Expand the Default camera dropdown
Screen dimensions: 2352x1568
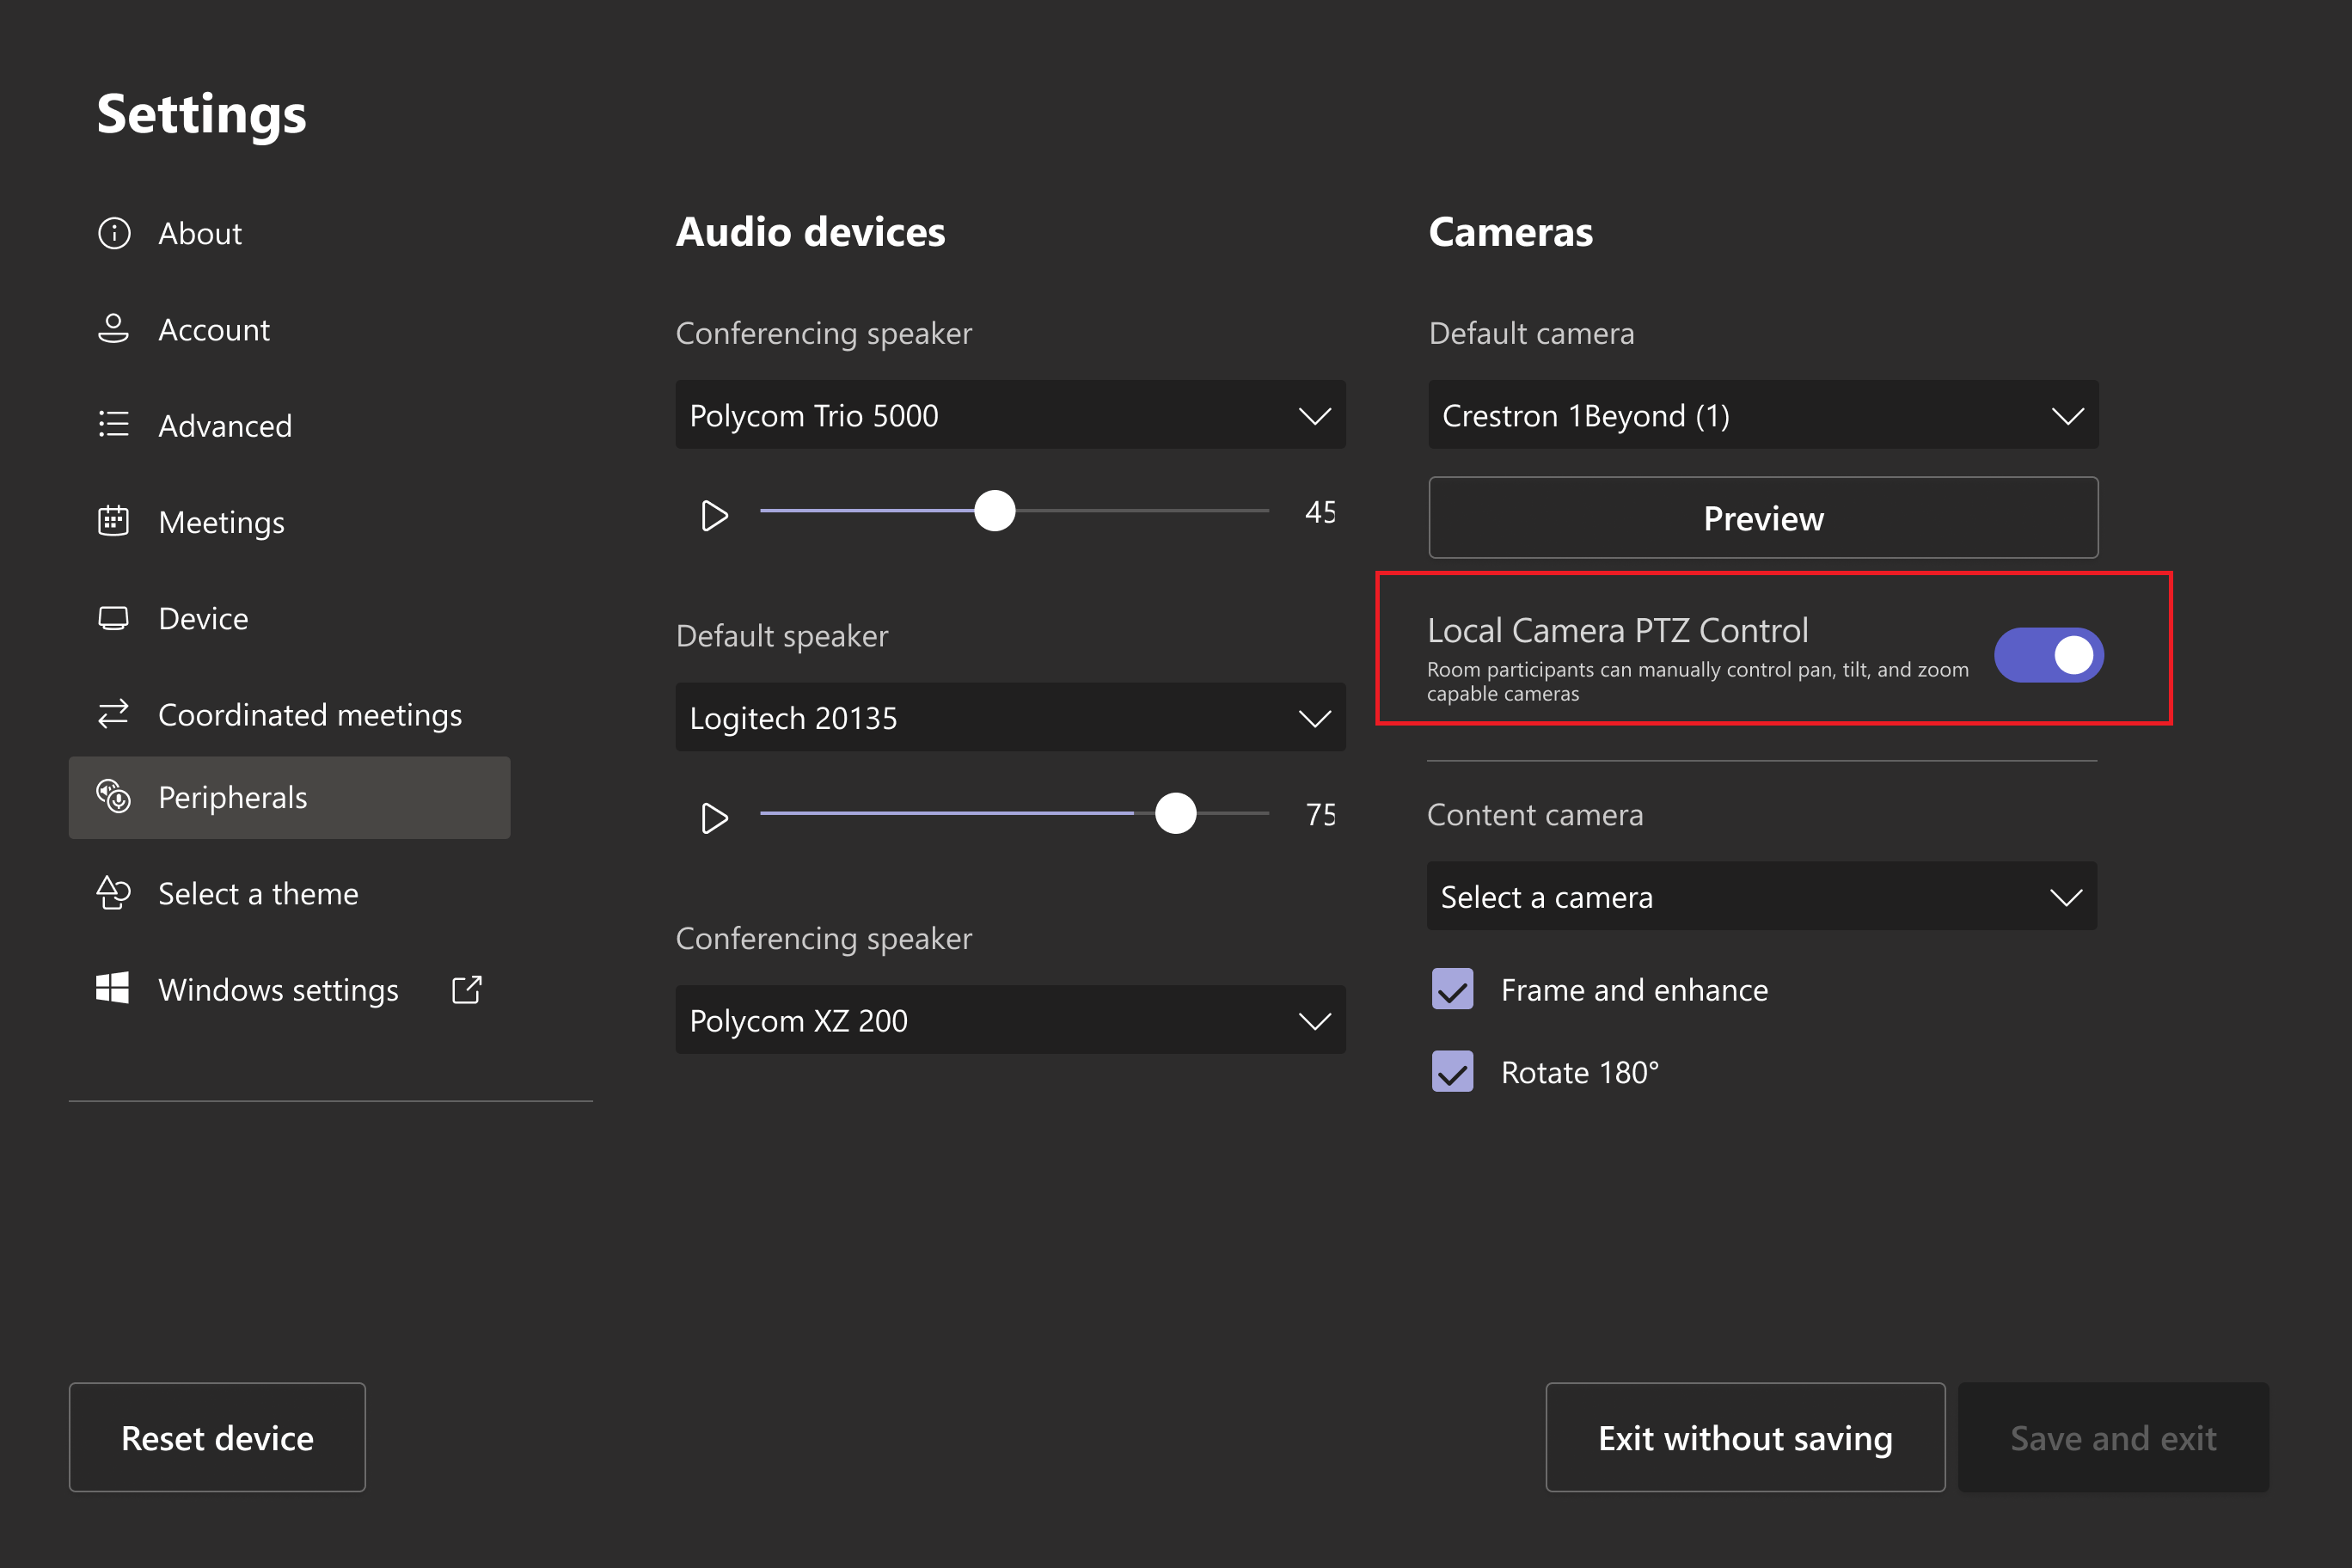[x=1764, y=414]
